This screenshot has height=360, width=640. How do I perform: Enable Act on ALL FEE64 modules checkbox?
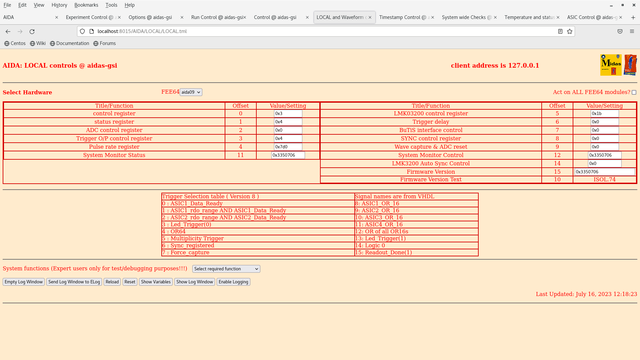click(x=634, y=92)
